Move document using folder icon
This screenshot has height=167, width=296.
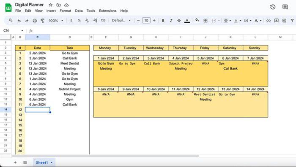pyautogui.click(x=58, y=5)
